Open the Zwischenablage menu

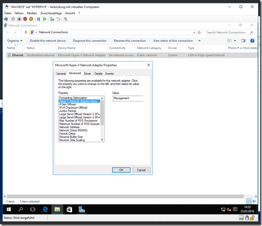tap(51, 13)
